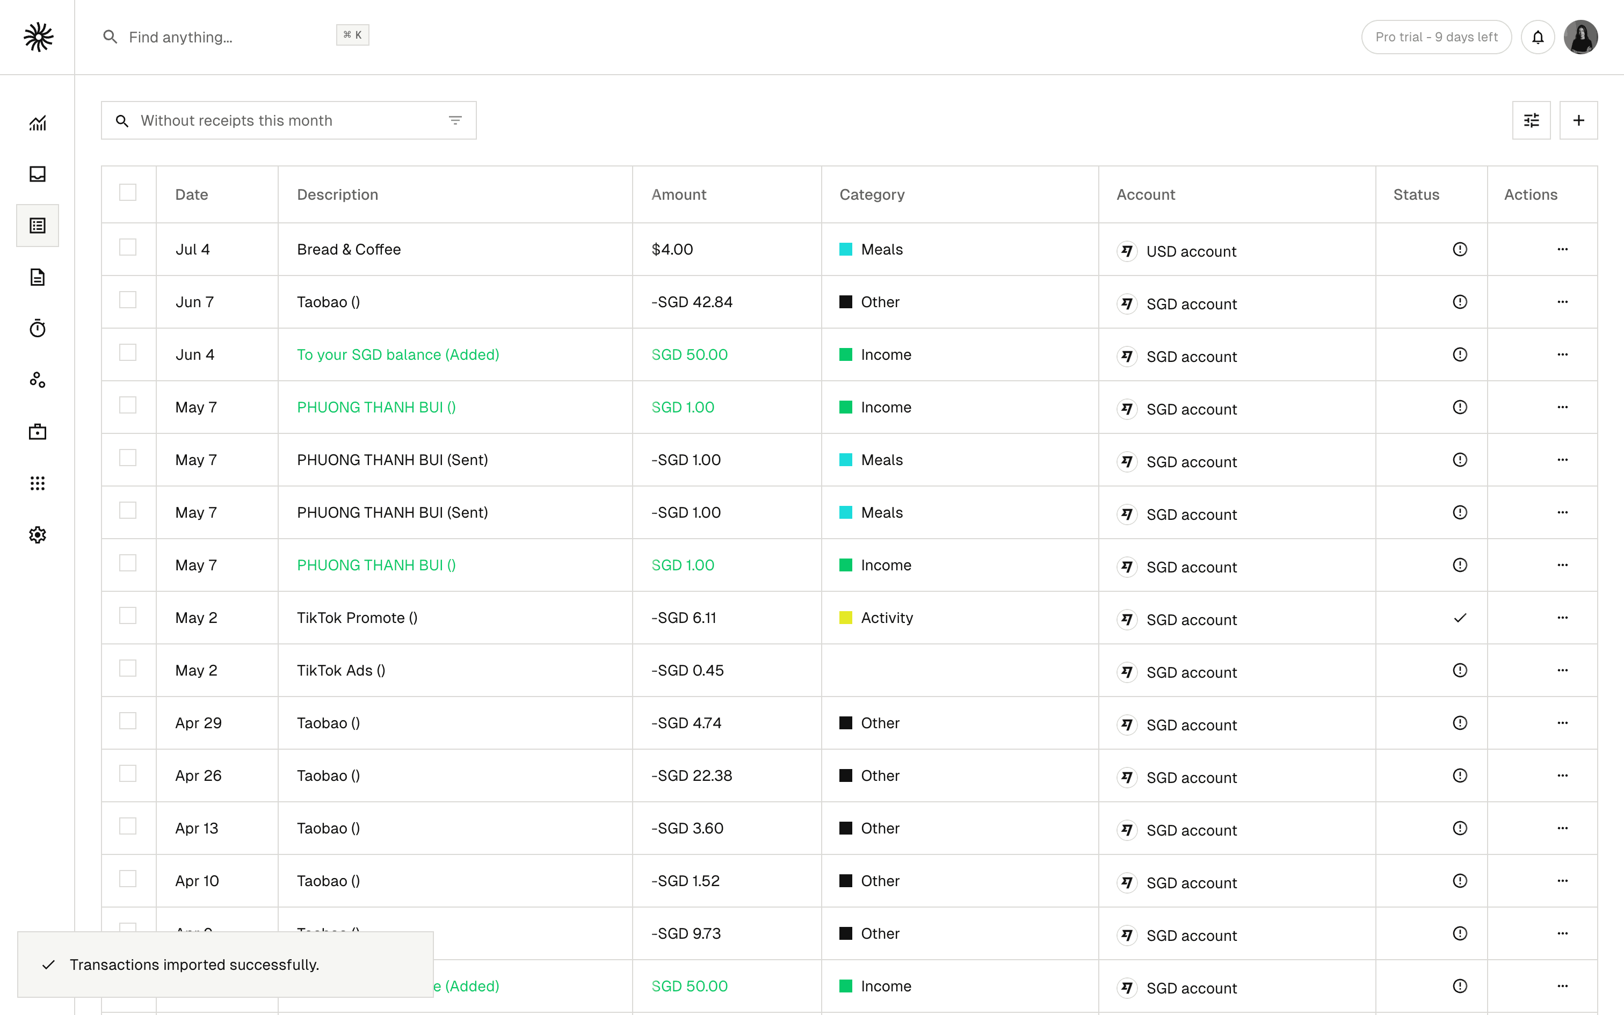Open the Vault briefcase icon in sidebar

38,432
